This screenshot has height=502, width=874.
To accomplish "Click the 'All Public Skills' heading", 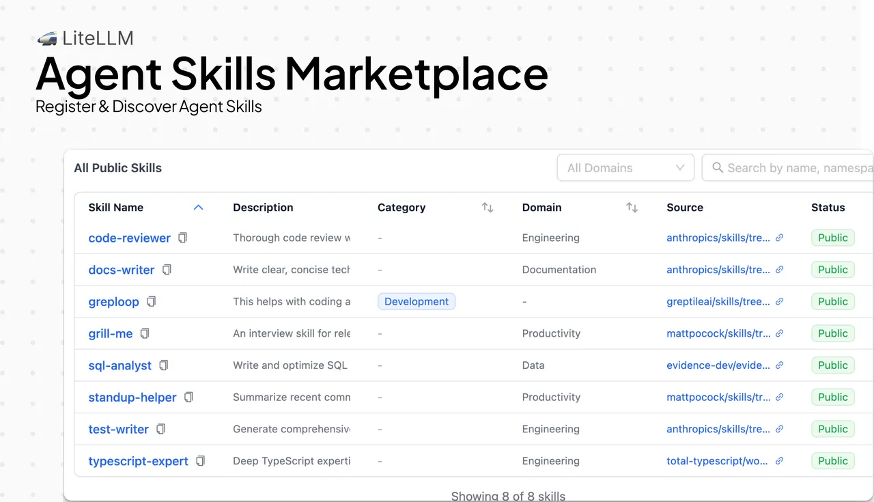I will (118, 168).
